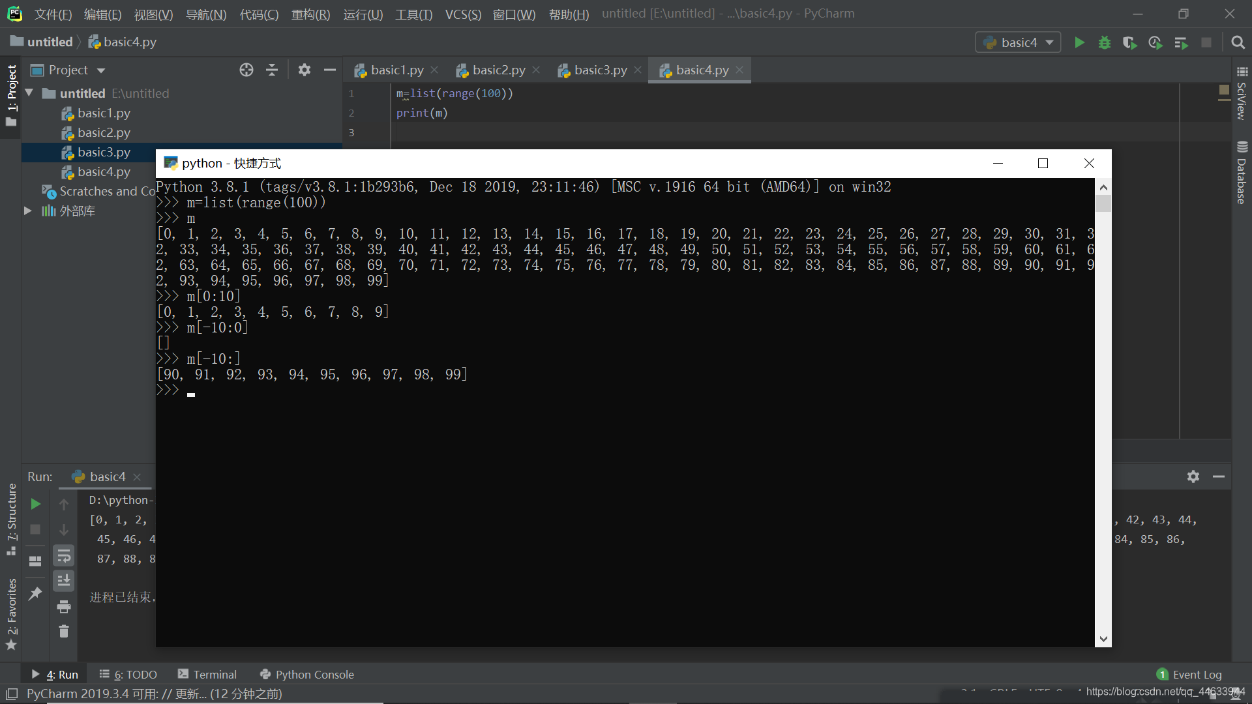Open Project panel gear settings
1252x704 pixels.
(304, 70)
